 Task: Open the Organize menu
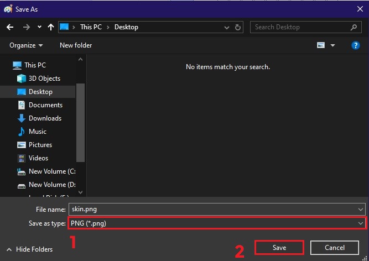tap(26, 45)
